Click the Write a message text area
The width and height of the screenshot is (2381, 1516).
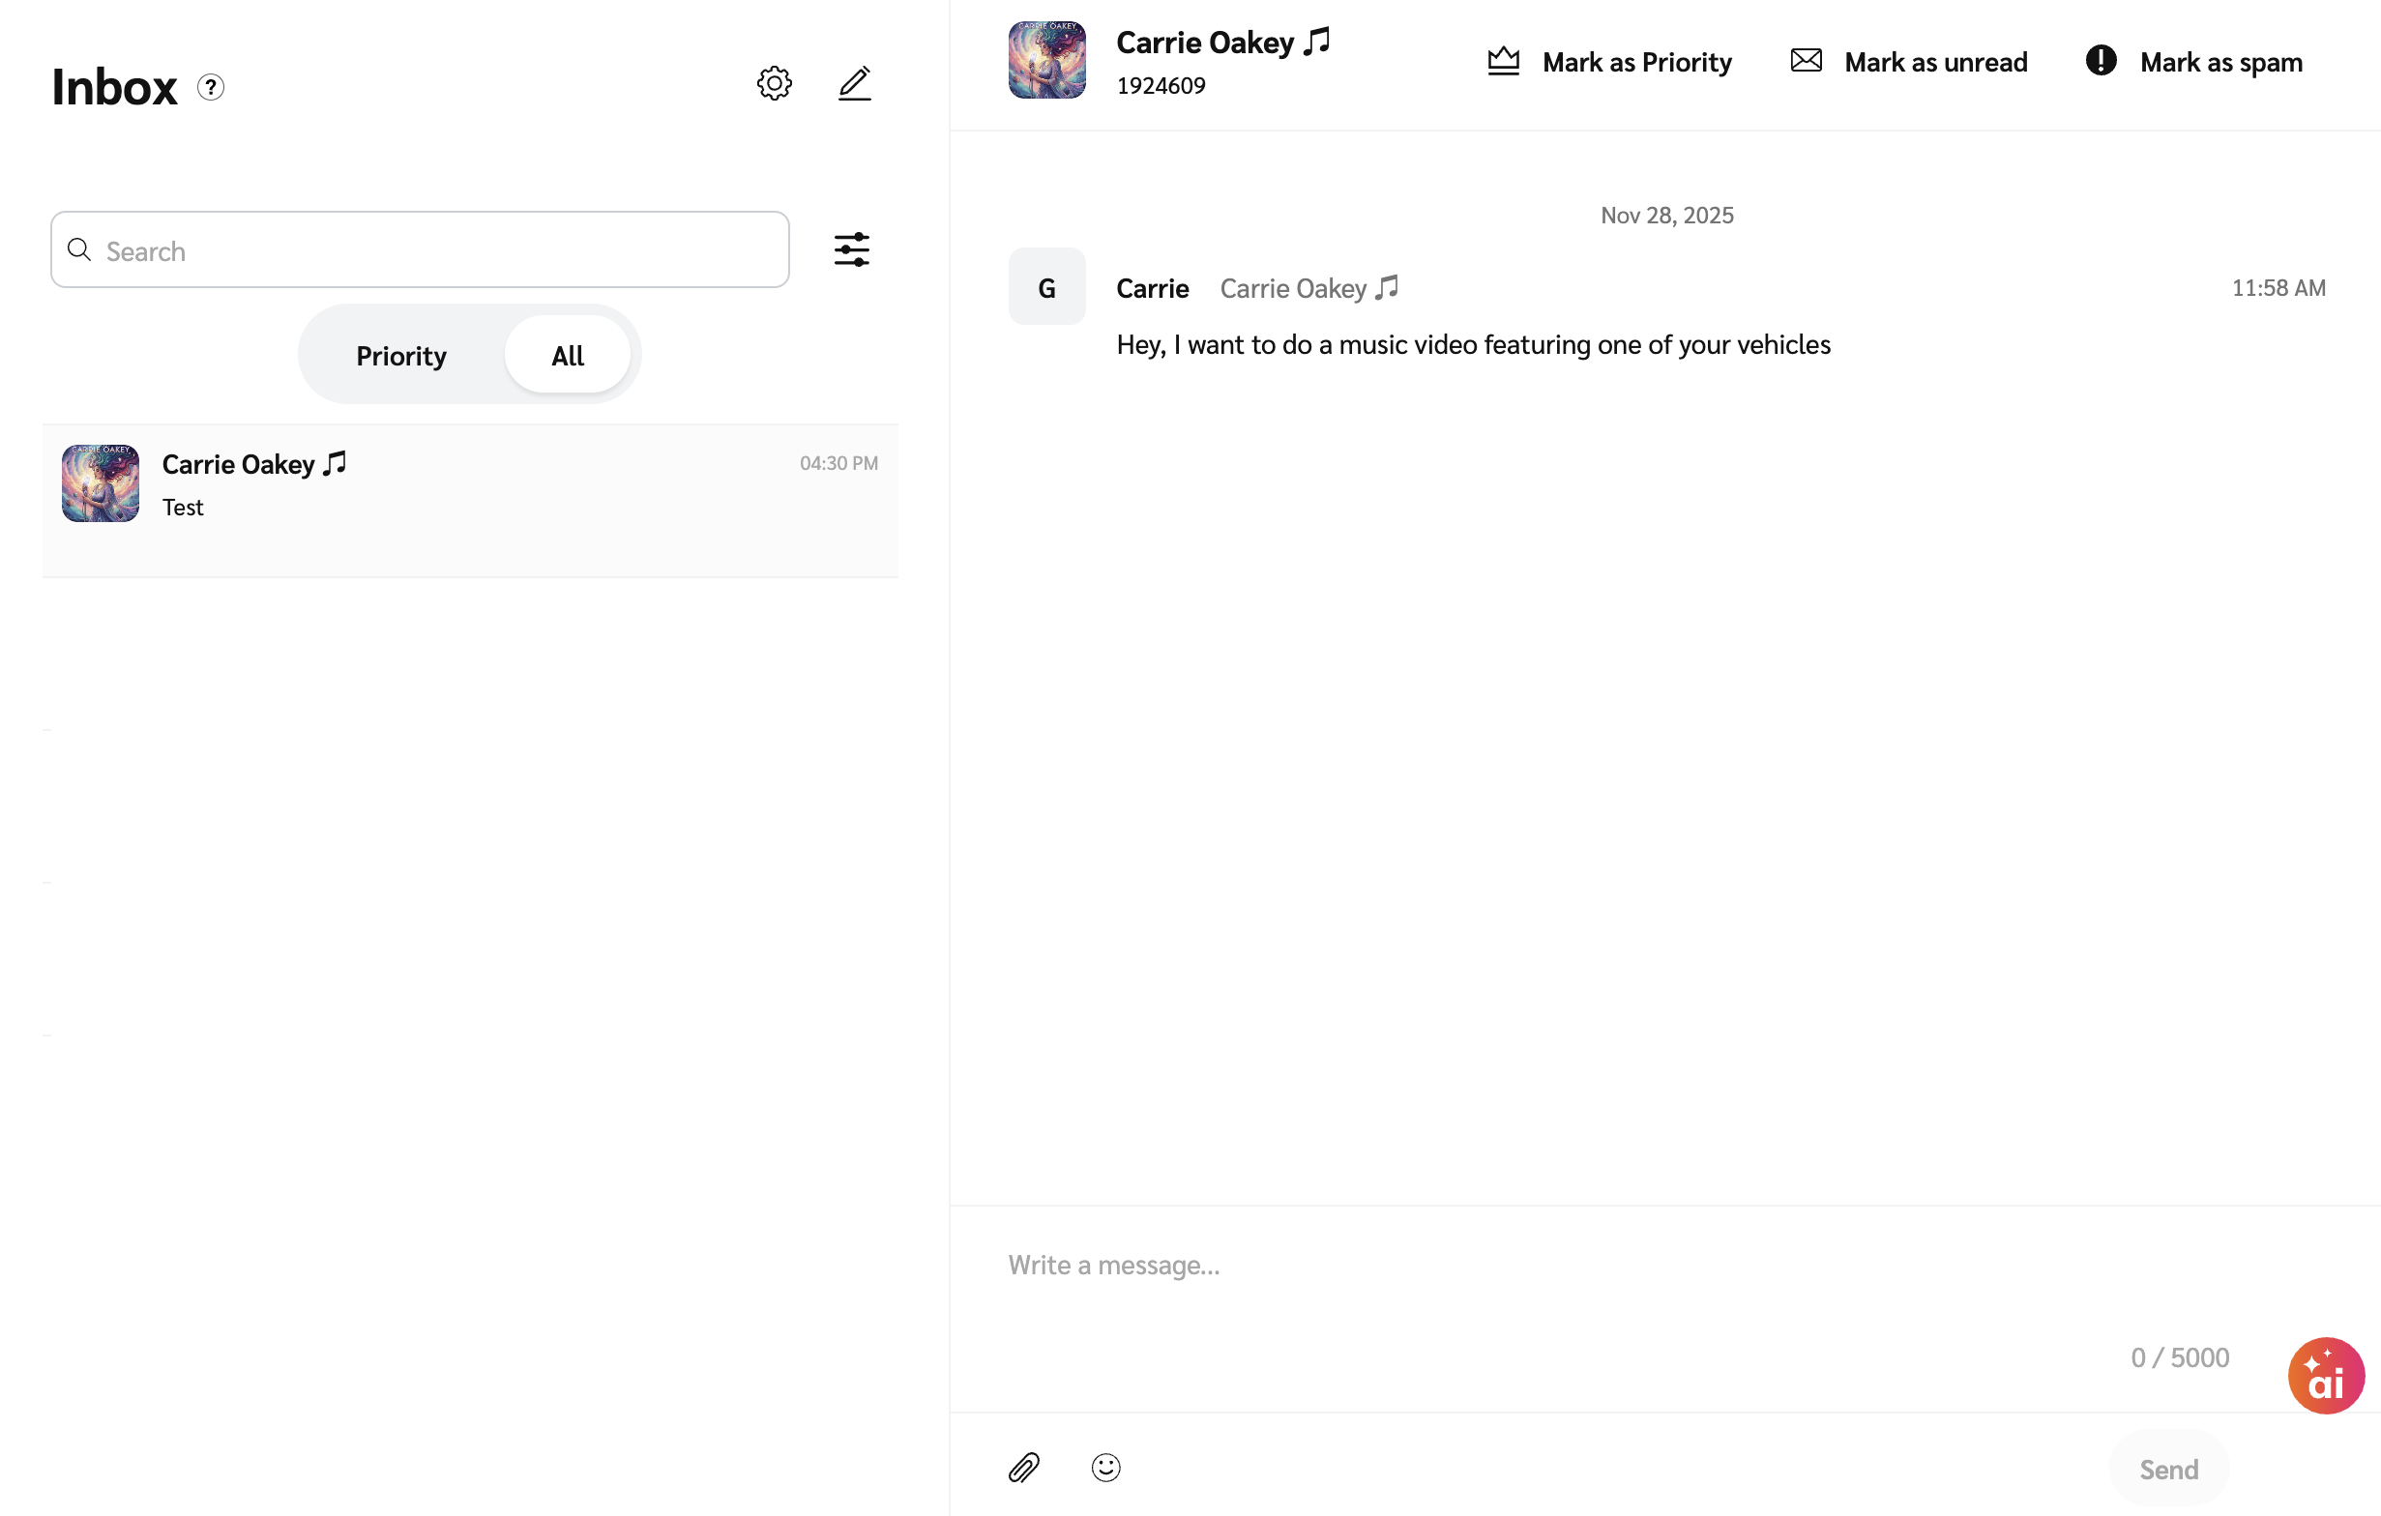click(x=1582, y=1285)
